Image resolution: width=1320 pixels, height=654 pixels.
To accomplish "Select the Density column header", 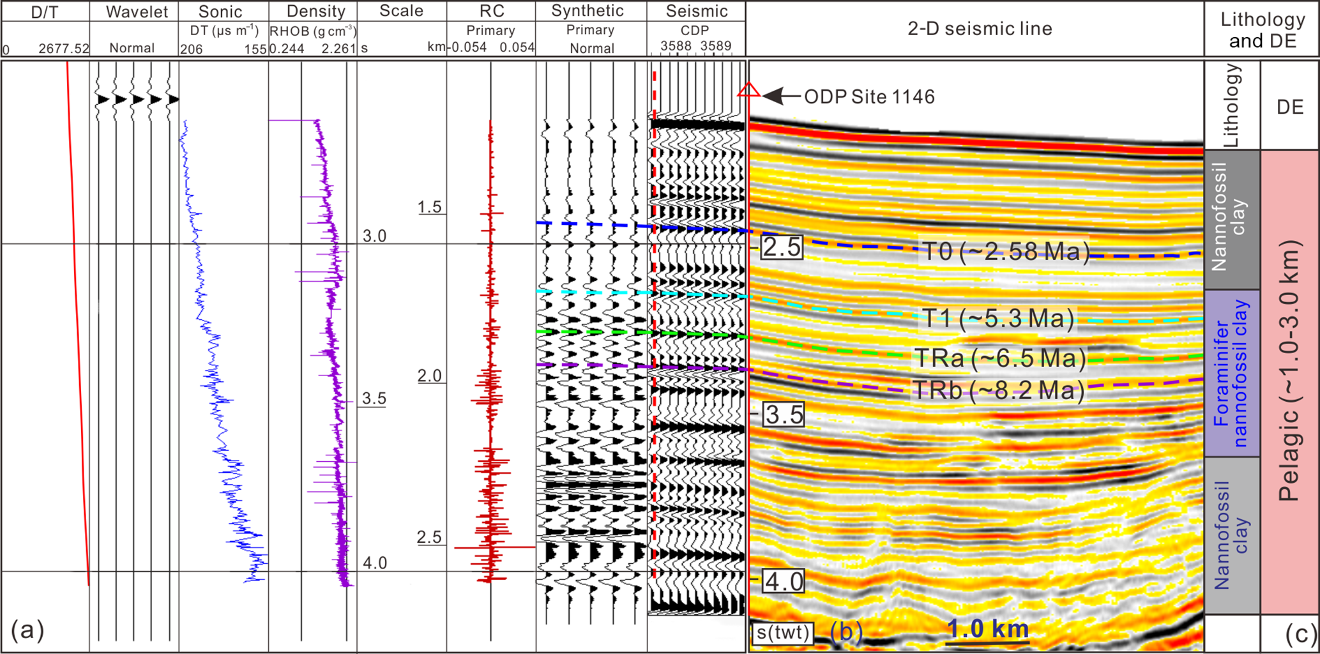I will click(315, 11).
